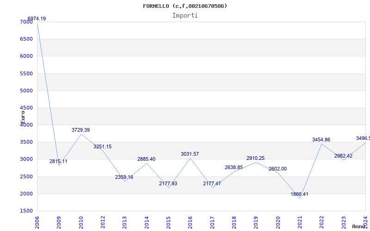The width and height of the screenshot is (370, 231).
Task: Click the 2013 x-axis year label
Action: point(124,223)
